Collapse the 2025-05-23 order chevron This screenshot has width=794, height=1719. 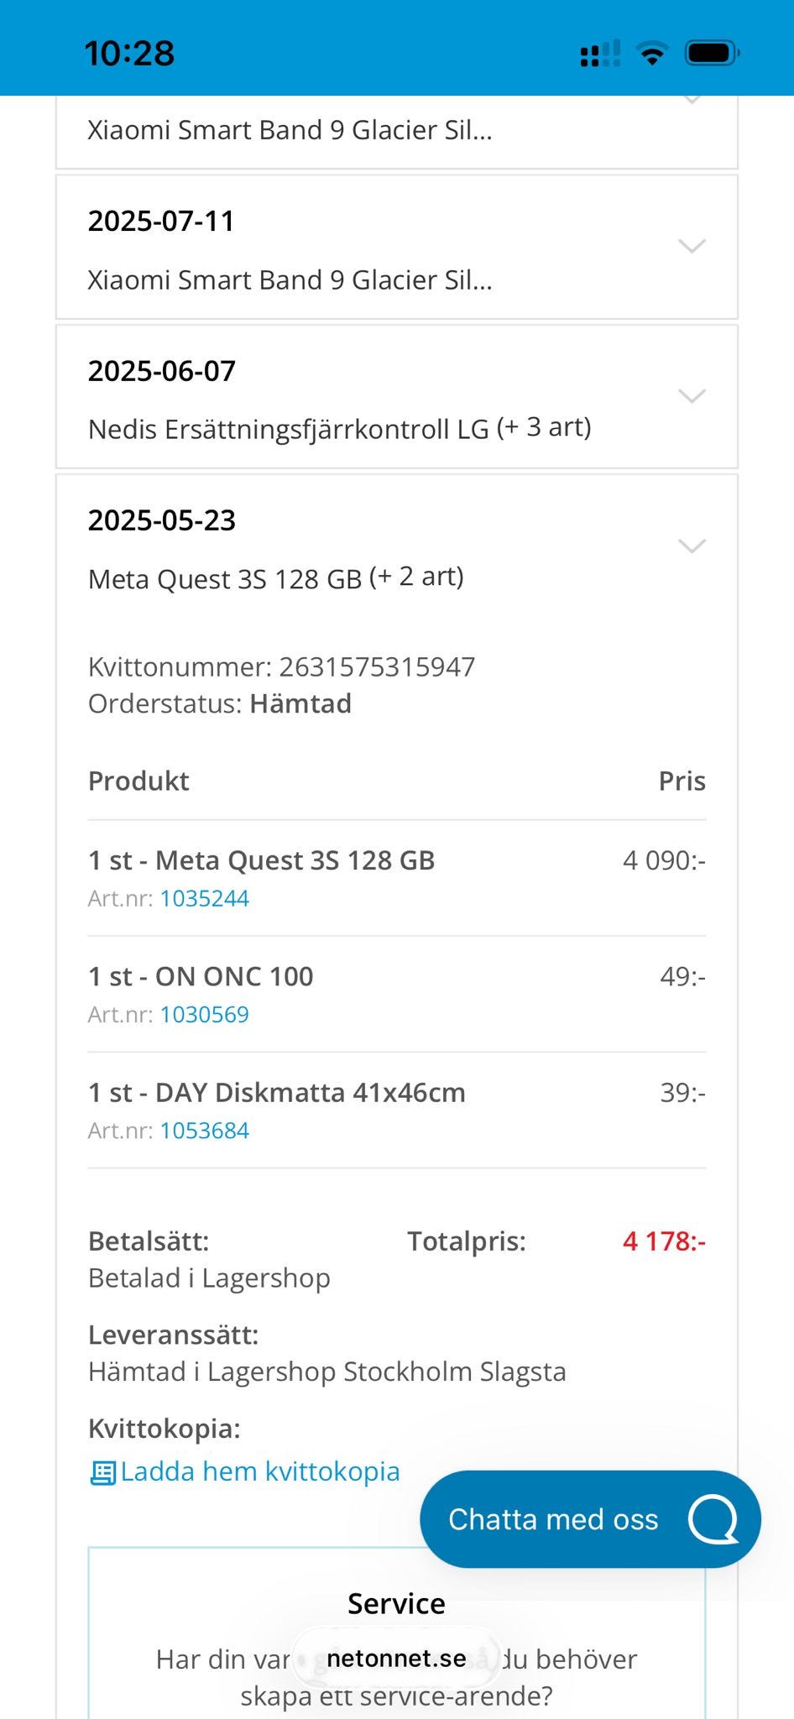(x=692, y=546)
